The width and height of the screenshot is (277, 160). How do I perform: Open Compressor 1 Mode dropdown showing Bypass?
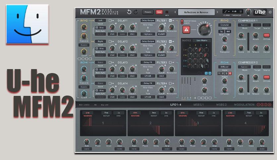(x=244, y=25)
